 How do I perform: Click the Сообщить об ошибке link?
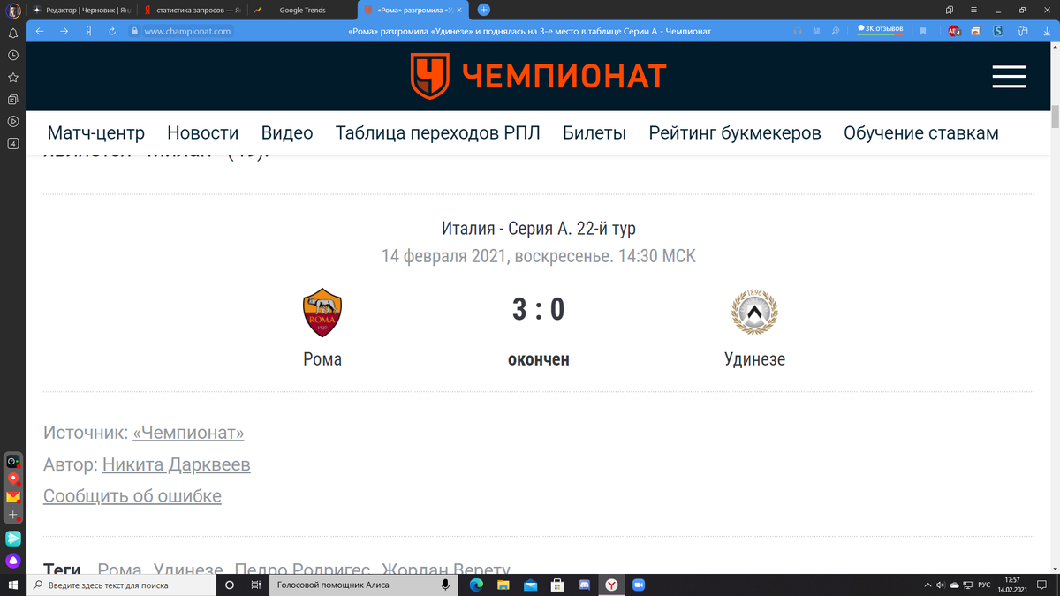(x=132, y=496)
